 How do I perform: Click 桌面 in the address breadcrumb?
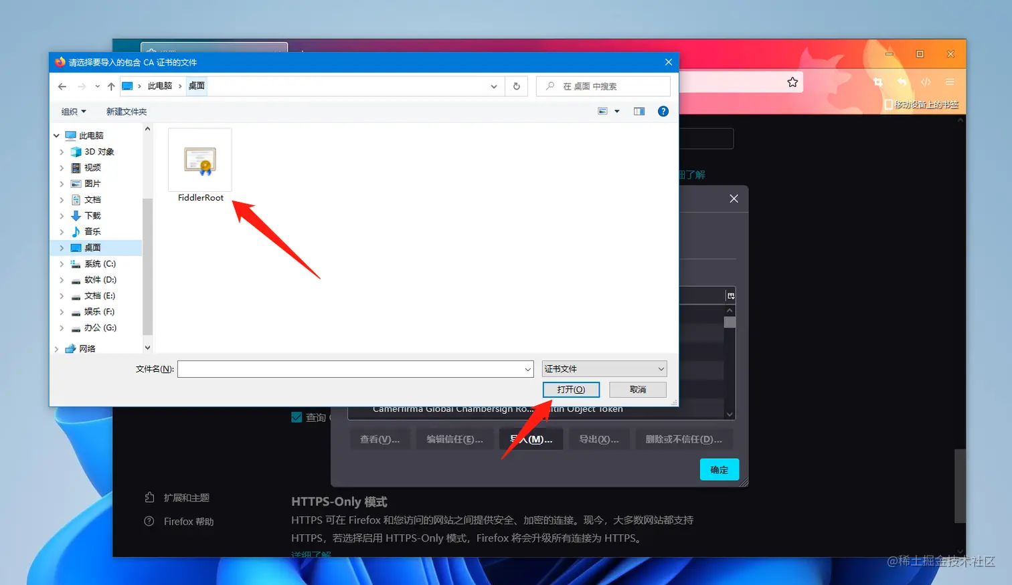point(197,86)
